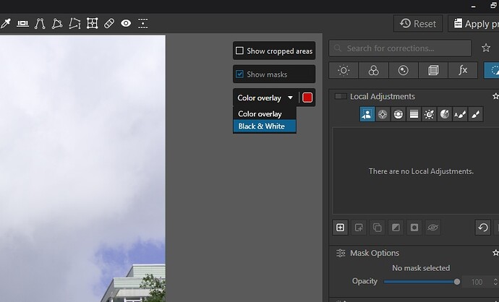Viewport: 499px width, 302px height.
Task: Pick the Control Point local adjustment tool
Action: [x=383, y=114]
